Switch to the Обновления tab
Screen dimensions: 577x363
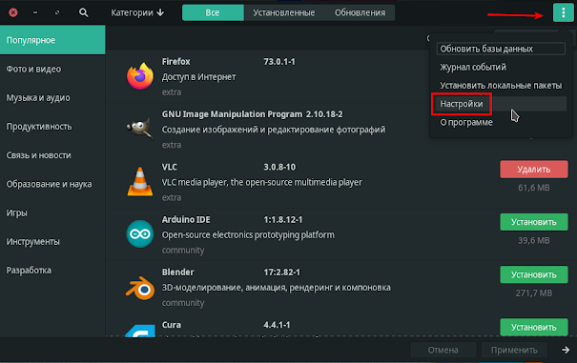(x=360, y=13)
